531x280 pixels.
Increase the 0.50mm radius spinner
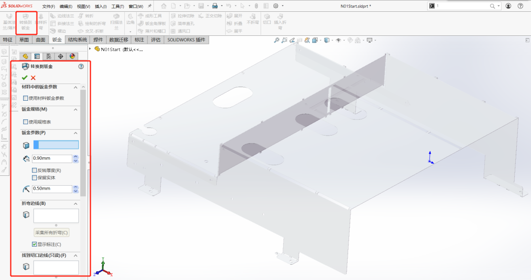76,187
